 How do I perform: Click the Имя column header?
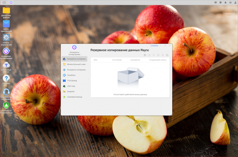(x=95, y=60)
